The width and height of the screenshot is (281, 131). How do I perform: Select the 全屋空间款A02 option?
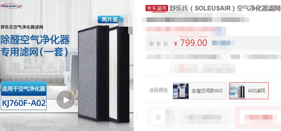coord(199,91)
